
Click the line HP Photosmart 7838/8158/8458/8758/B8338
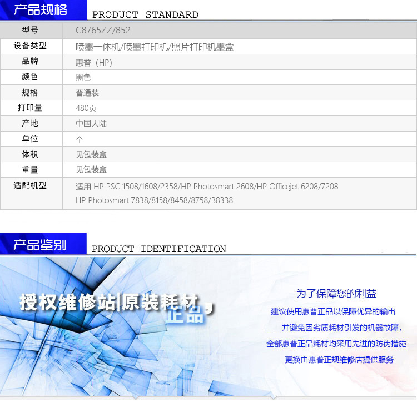[x=154, y=200]
